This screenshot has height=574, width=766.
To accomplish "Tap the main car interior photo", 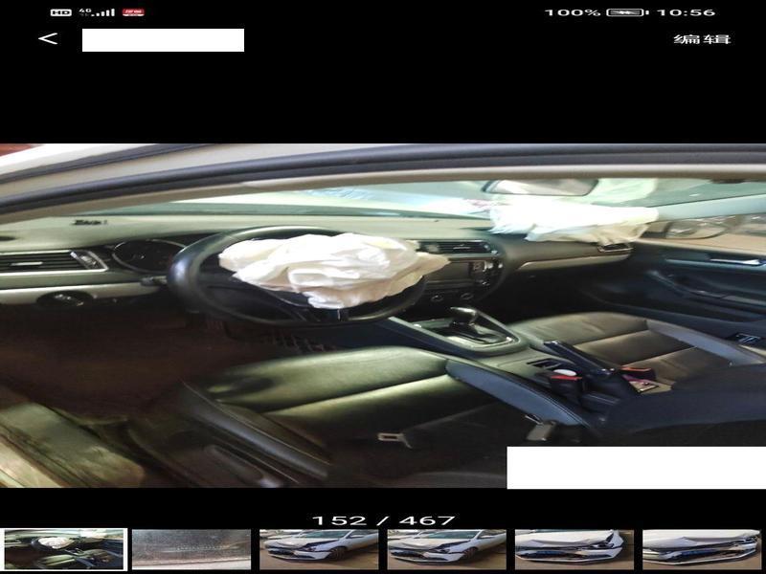I will point(383,316).
